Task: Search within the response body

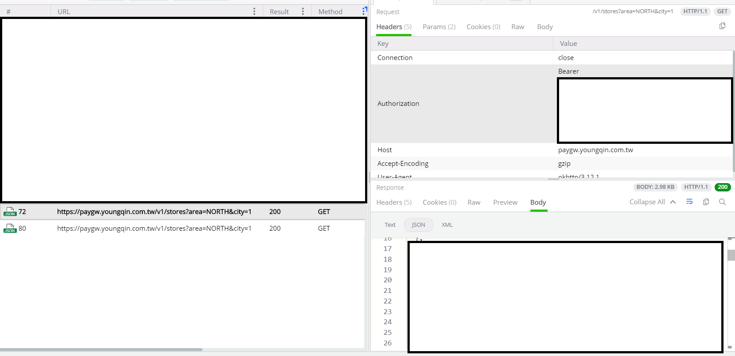Action: [722, 202]
